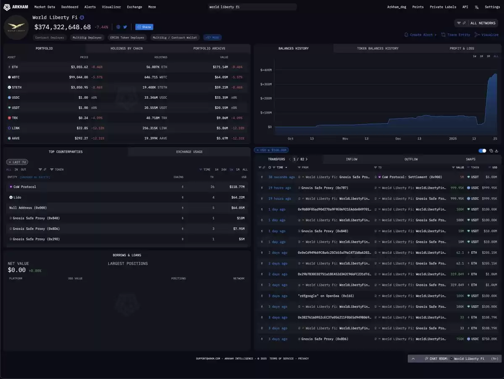This screenshot has height=379, width=504.
Task: Open the ALL NETWORKS dropdown
Action: (x=477, y=23)
